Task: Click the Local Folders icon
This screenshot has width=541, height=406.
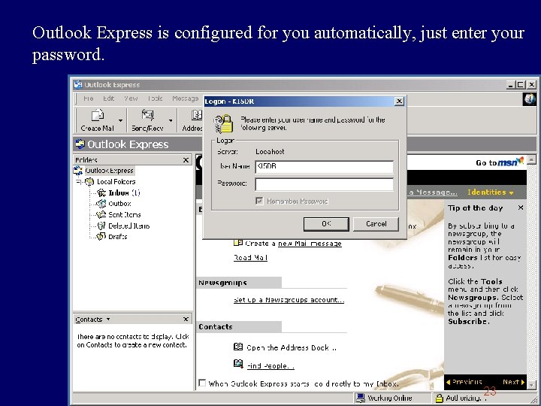Action: point(89,182)
